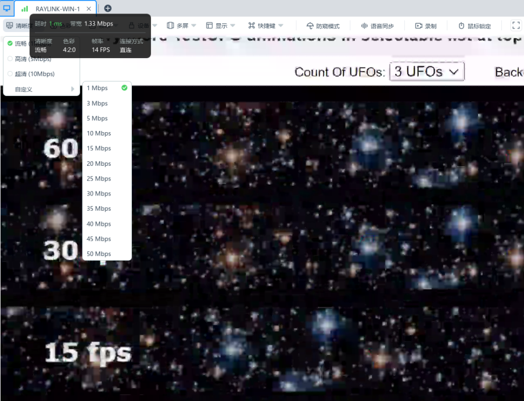The height and width of the screenshot is (401, 524).
Task: Click the 15 fps lane label
Action: 88,353
